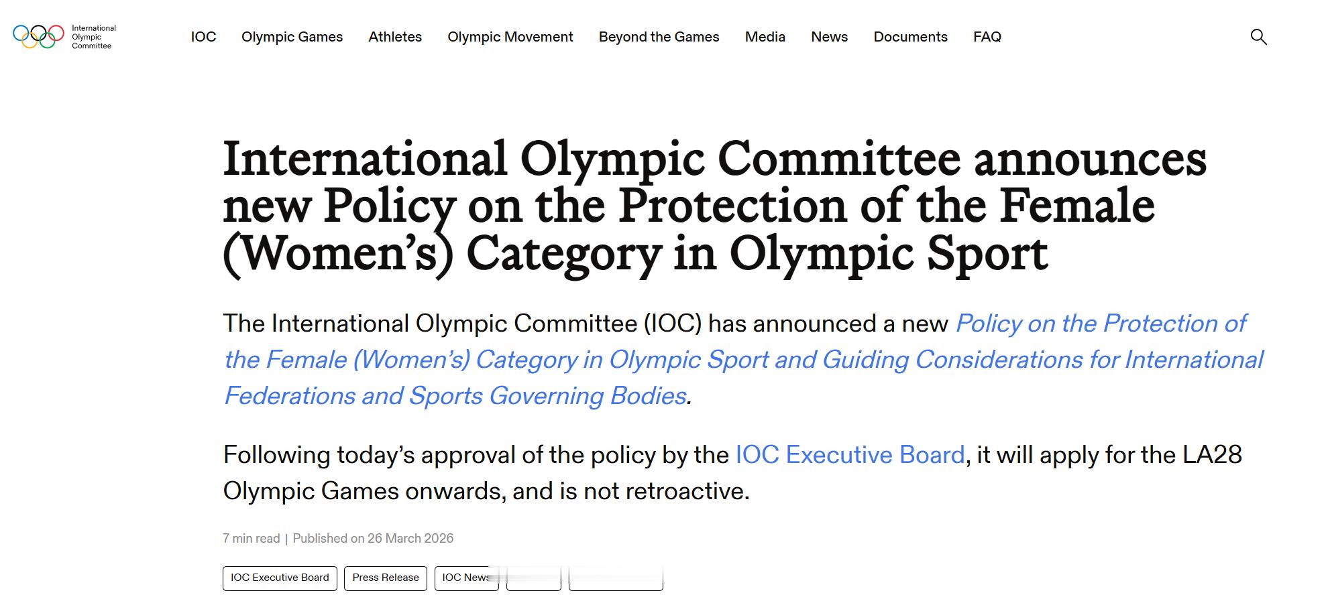Open the IOC navigation menu
The width and height of the screenshot is (1328, 599).
tap(203, 37)
